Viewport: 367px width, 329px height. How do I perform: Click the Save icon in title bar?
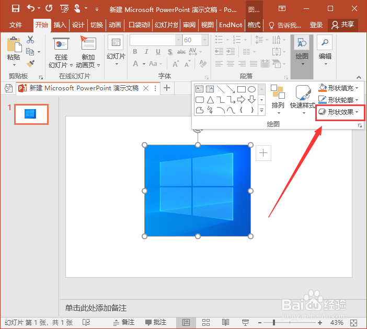click(x=16, y=9)
